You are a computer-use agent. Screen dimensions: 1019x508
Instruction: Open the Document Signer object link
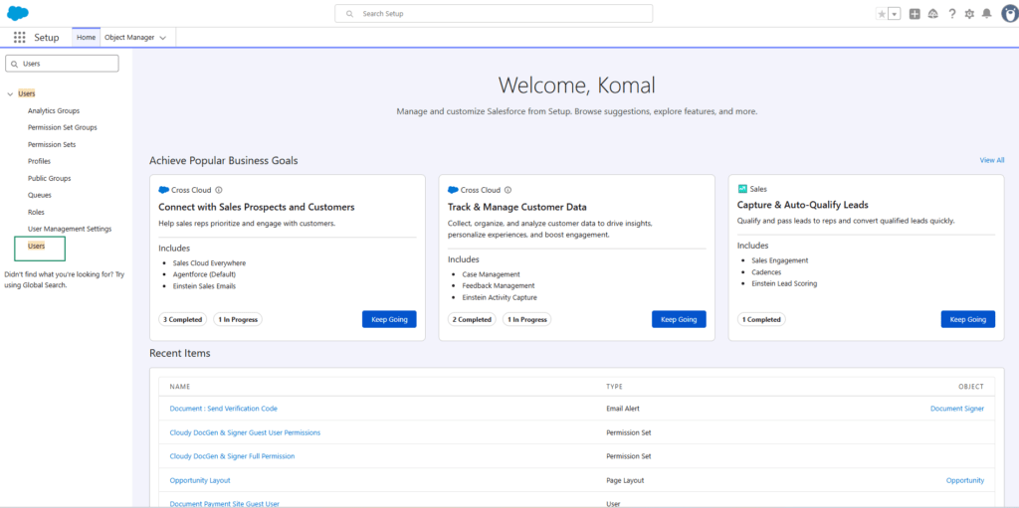point(957,409)
